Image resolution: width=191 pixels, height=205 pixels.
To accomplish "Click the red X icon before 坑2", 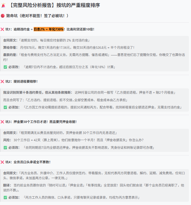I will 2,81.
